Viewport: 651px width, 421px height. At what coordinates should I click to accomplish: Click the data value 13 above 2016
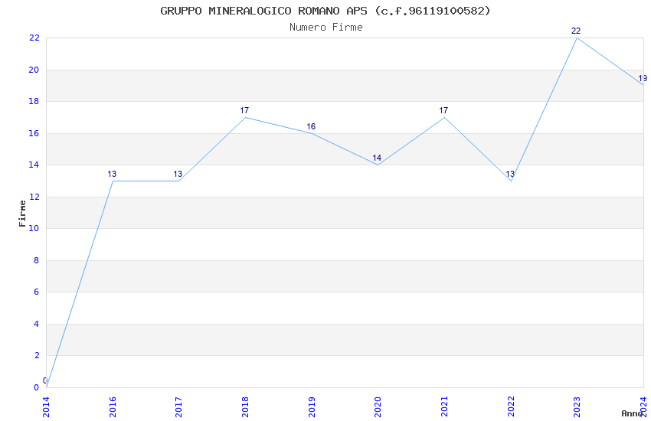click(112, 175)
